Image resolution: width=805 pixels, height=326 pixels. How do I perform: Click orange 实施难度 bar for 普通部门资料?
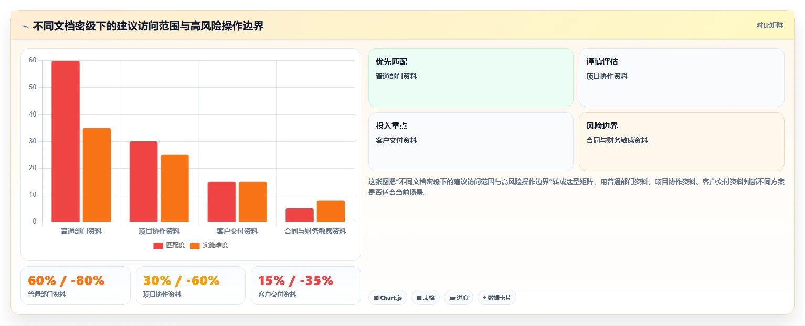pos(97,175)
